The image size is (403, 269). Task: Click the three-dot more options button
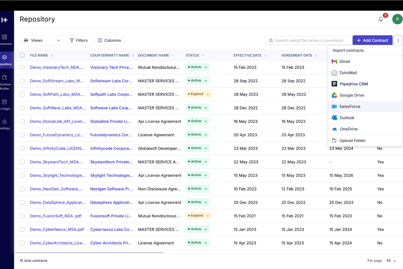point(398,40)
